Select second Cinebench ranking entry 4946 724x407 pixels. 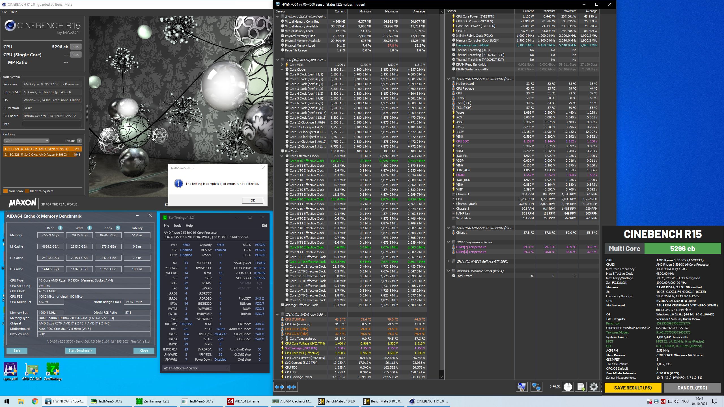tap(42, 155)
